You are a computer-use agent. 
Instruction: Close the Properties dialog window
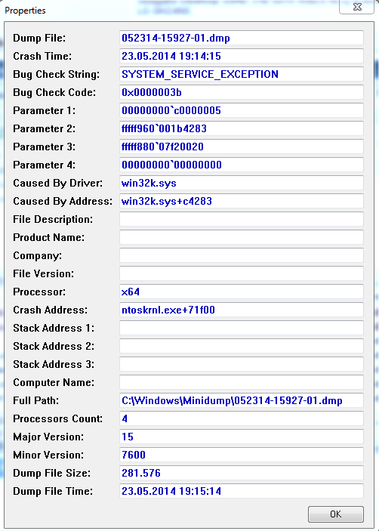point(357,7)
